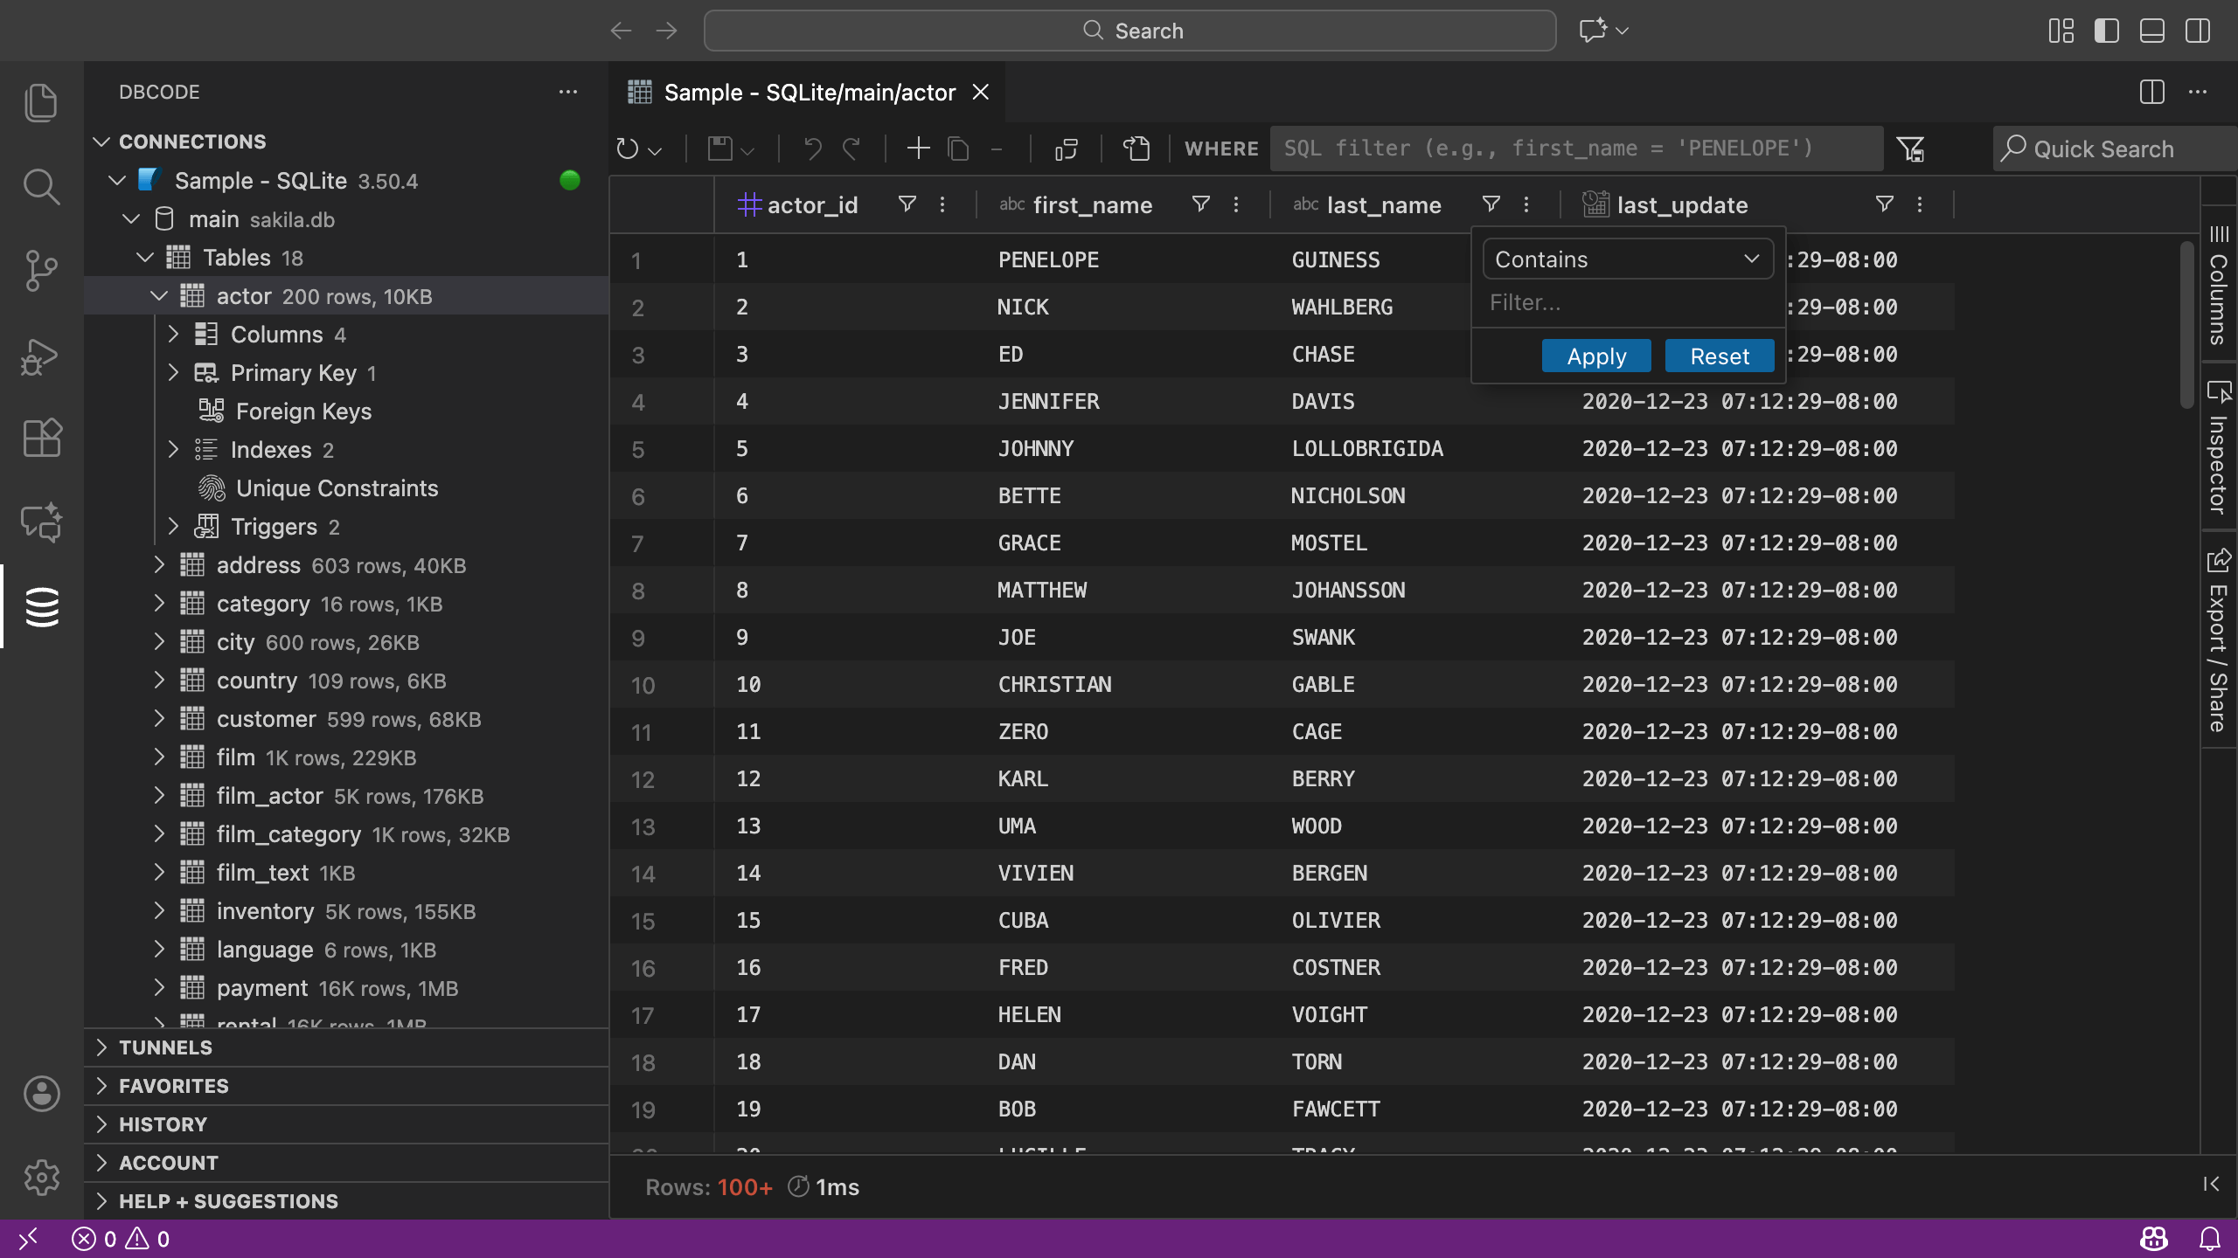Toggle the bottom panel visibility
The image size is (2238, 1258).
pyautogui.click(x=2151, y=31)
